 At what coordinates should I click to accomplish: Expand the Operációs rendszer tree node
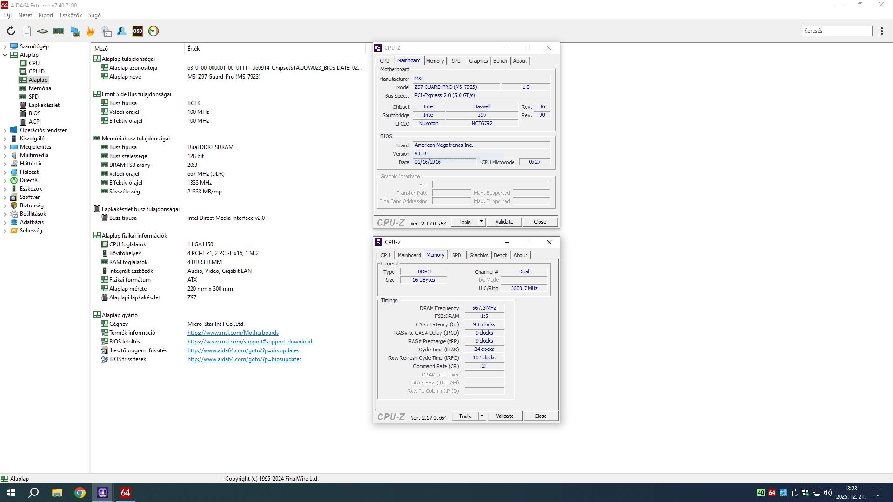coord(5,130)
